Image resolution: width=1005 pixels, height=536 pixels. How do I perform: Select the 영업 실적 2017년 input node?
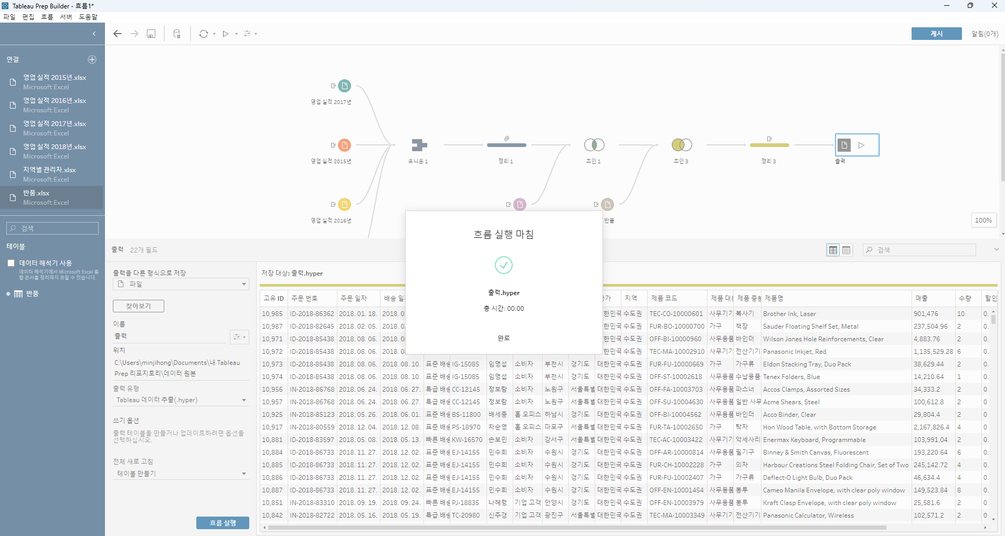tap(344, 86)
